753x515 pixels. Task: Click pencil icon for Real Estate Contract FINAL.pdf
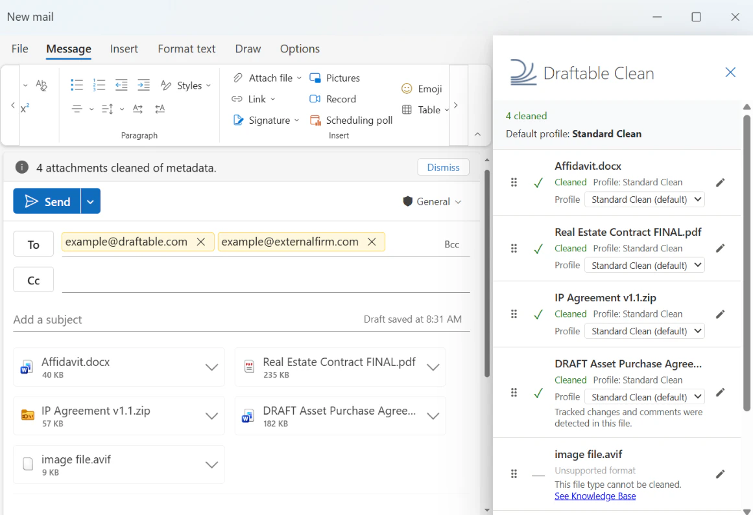720,248
